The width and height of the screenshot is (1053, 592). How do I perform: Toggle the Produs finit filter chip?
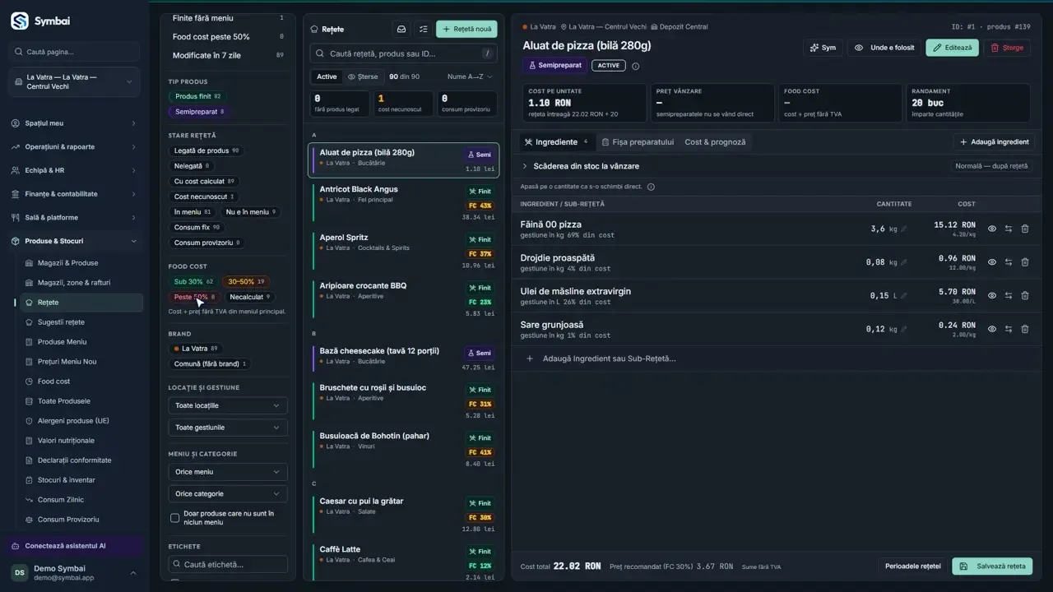(x=197, y=96)
